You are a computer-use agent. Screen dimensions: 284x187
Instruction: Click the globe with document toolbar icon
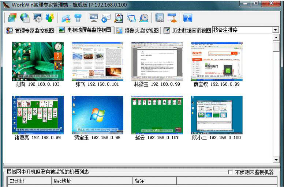pyautogui.click(x=25, y=18)
